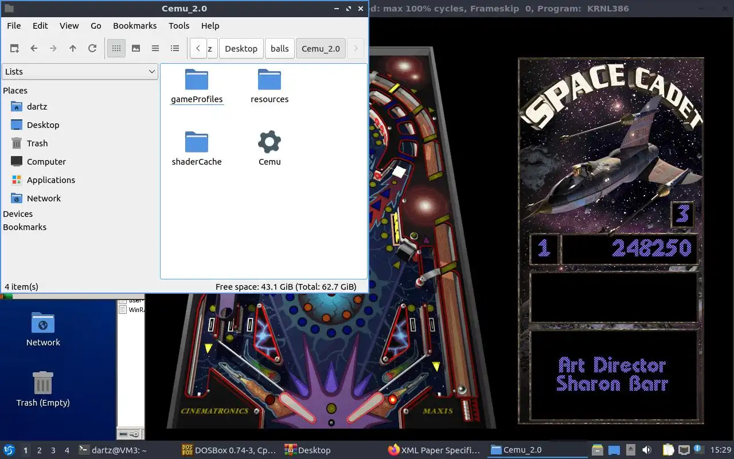Activate Desktop WinRAR taskbar entry

pos(333,450)
